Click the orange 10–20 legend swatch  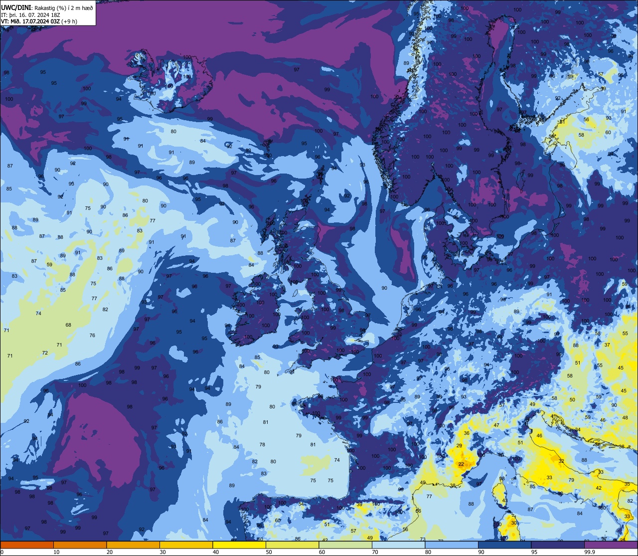[80, 545]
